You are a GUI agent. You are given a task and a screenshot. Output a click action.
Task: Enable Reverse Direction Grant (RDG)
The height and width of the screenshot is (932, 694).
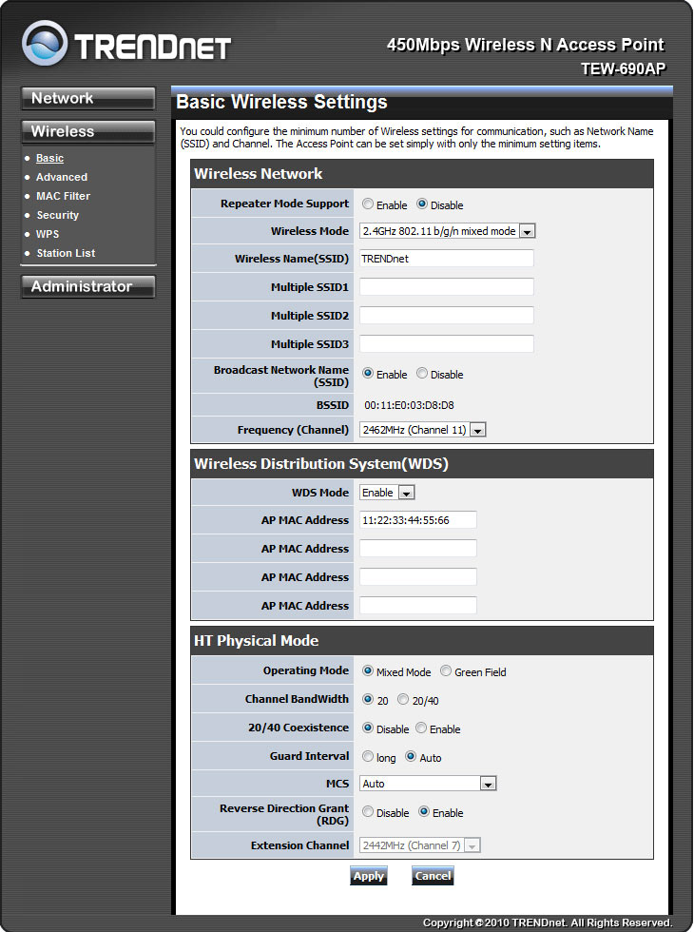point(424,812)
